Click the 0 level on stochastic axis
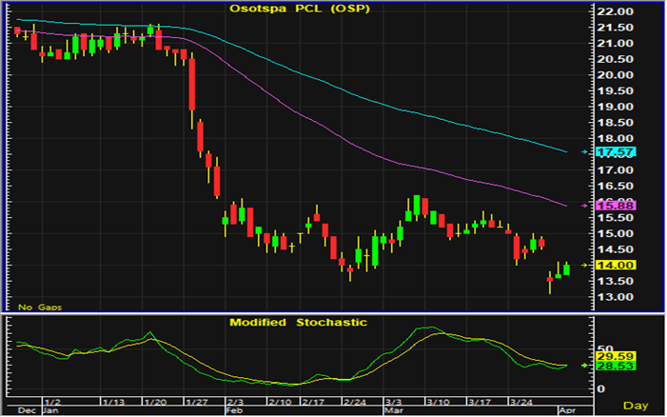The width and height of the screenshot is (667, 417). [601, 389]
